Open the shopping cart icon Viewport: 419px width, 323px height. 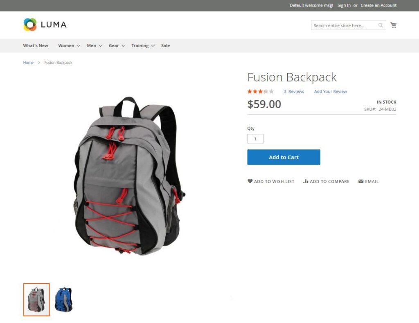click(393, 25)
